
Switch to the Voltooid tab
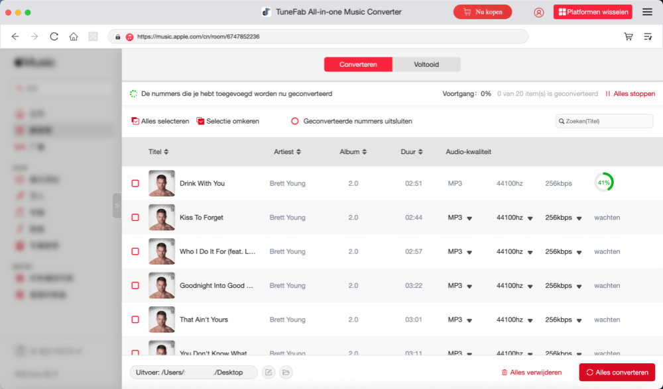tap(426, 65)
